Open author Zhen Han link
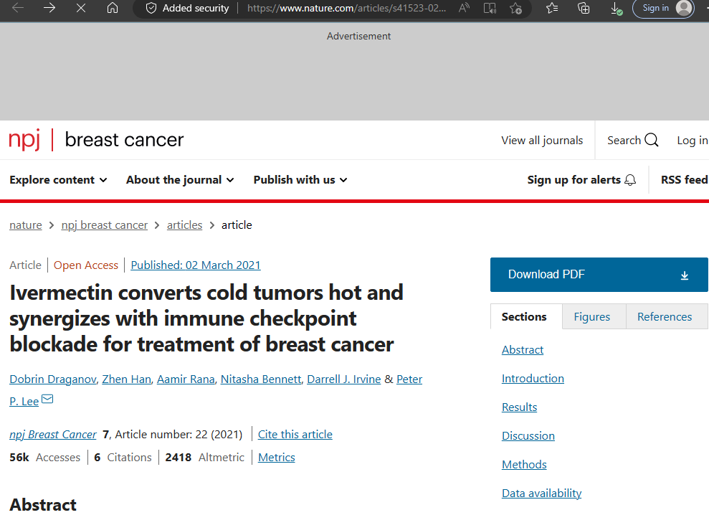Viewport: 709px width, 515px height. point(127,379)
